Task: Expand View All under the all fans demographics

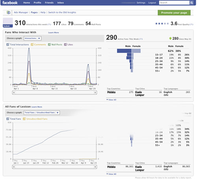Action: point(111,174)
